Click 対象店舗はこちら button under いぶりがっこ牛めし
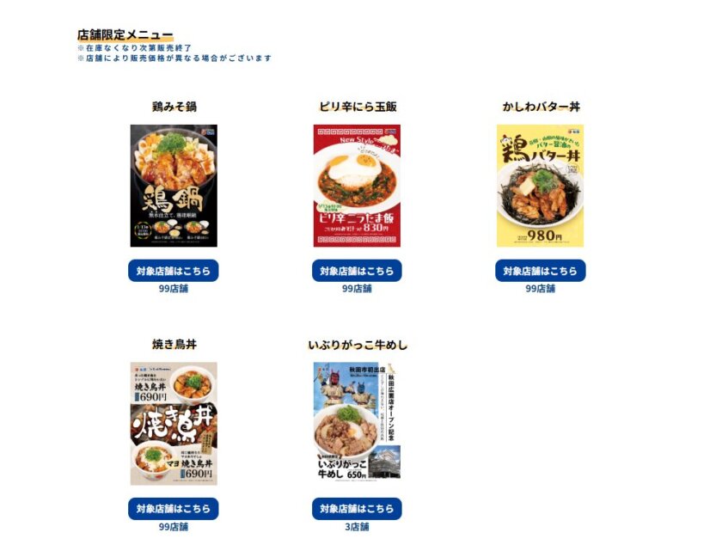Image resolution: width=722 pixels, height=557 pixels. (x=357, y=509)
